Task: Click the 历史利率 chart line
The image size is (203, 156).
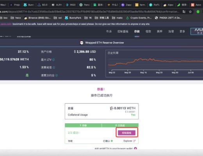Action: click(x=155, y=61)
